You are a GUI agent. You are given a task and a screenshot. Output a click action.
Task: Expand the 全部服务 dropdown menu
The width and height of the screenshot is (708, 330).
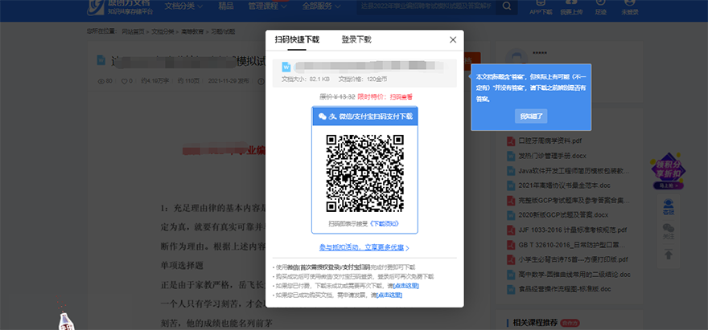pyautogui.click(x=322, y=6)
